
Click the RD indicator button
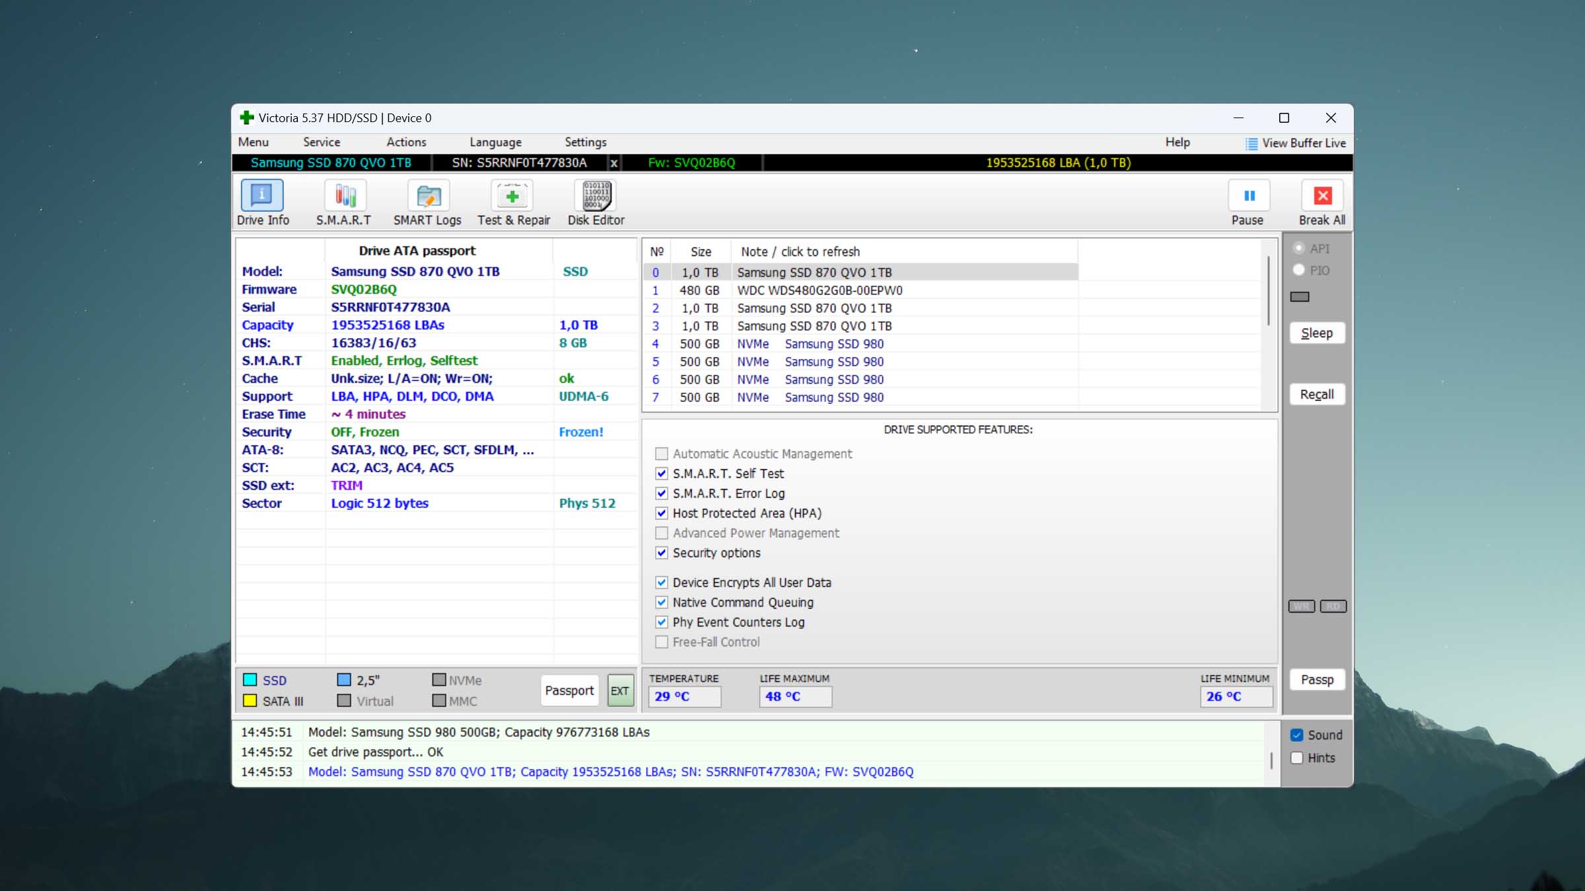click(1333, 606)
